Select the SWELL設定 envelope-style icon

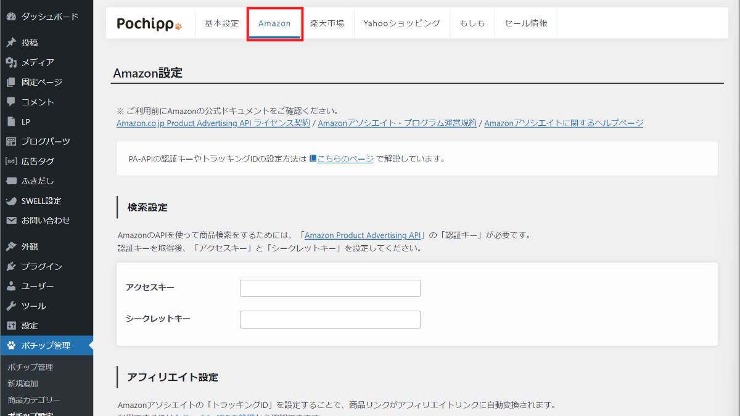pyautogui.click(x=11, y=200)
